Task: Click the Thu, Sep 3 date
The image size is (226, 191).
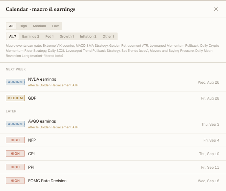Action: coord(210,124)
